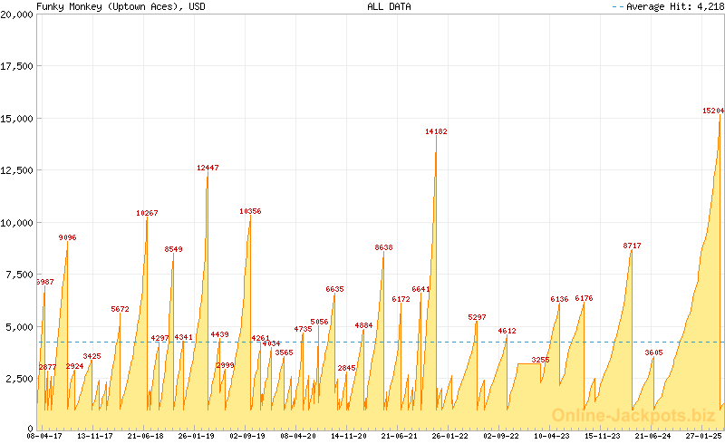The image size is (725, 444).
Task: Select the 6176 peak value
Action: click(584, 298)
